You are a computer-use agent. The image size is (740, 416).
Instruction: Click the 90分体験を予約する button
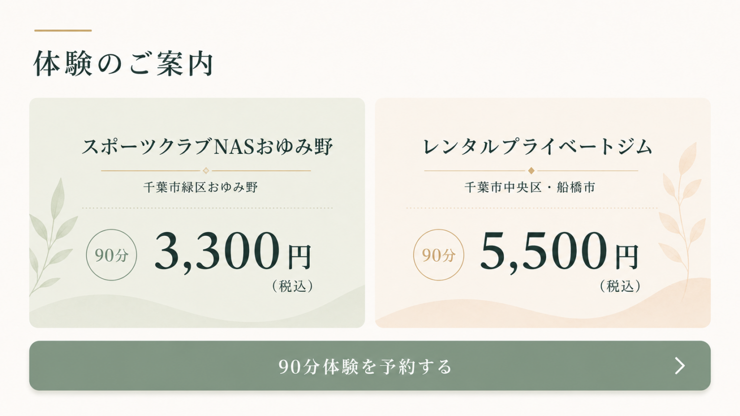(370, 366)
